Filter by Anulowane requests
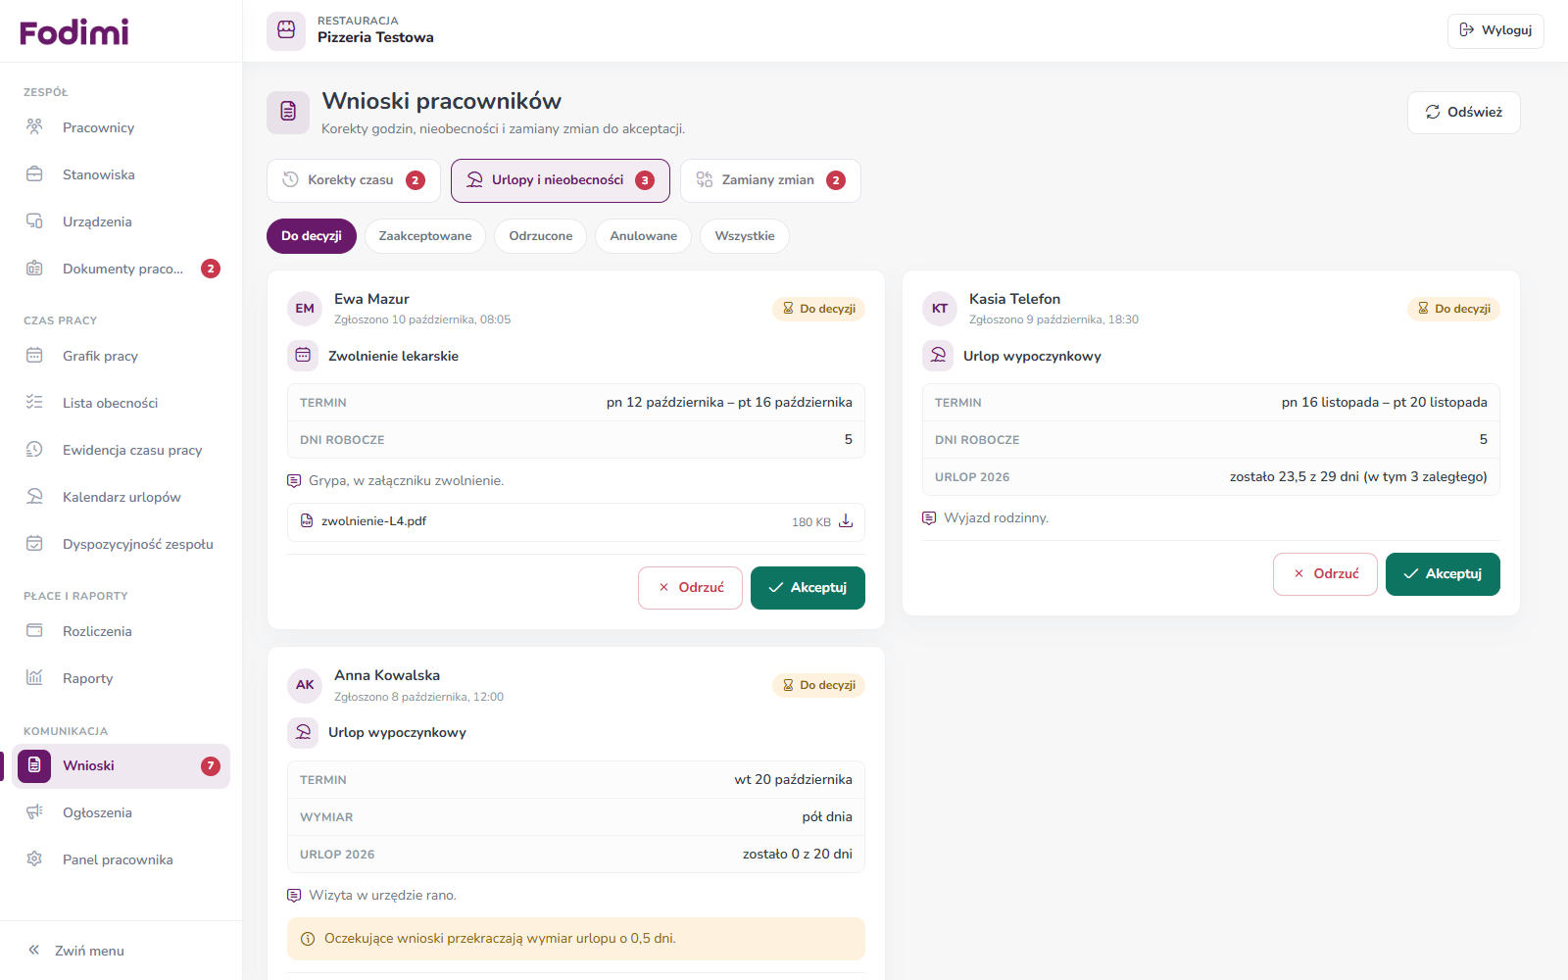1568x980 pixels. point(643,236)
